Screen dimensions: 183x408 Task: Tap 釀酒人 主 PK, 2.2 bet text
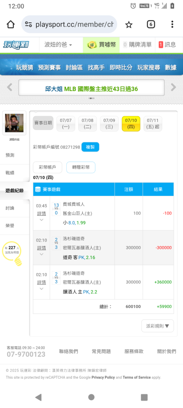coord(80,292)
